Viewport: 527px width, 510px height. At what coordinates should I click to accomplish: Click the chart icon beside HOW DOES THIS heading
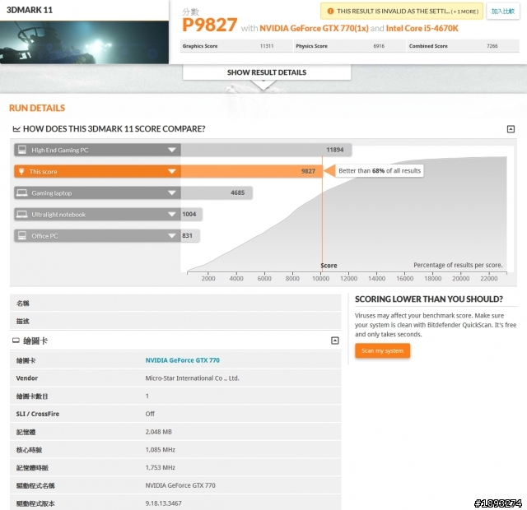(16, 129)
